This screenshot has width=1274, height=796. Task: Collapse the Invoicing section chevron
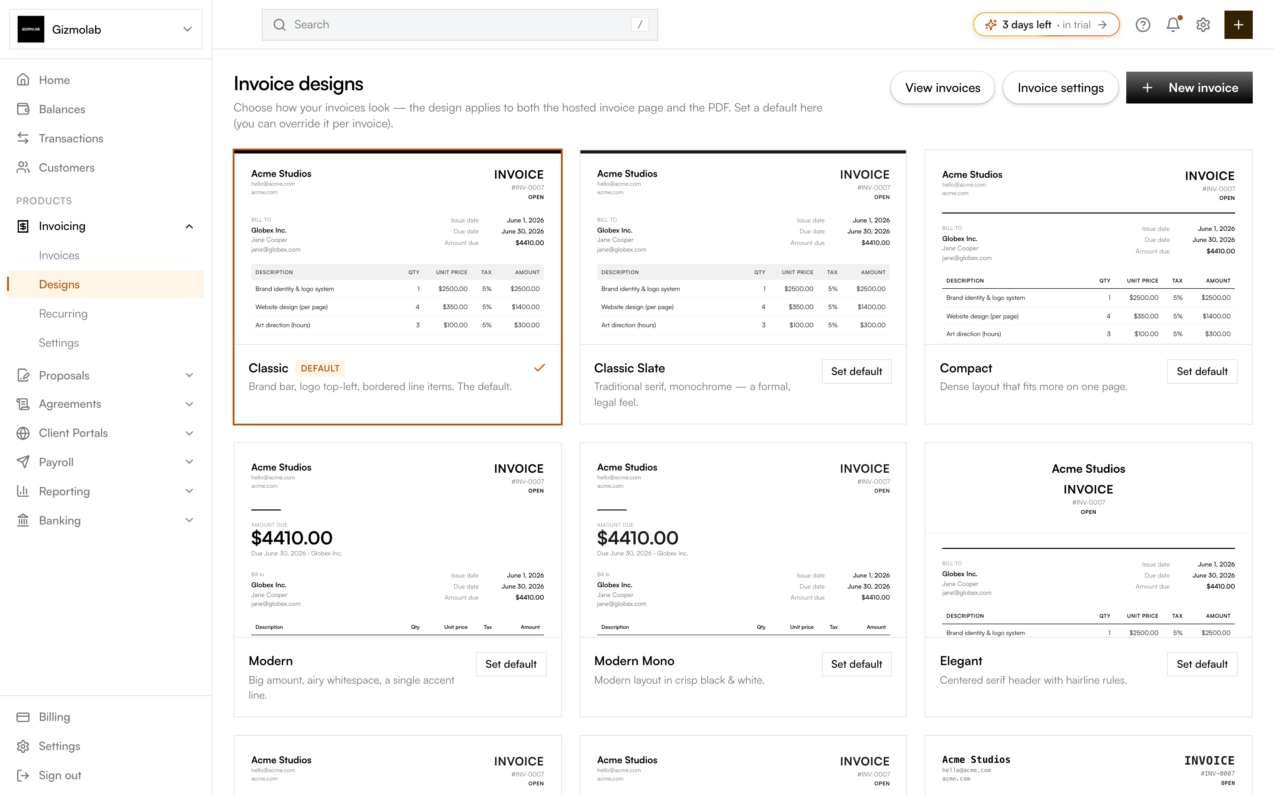(189, 226)
